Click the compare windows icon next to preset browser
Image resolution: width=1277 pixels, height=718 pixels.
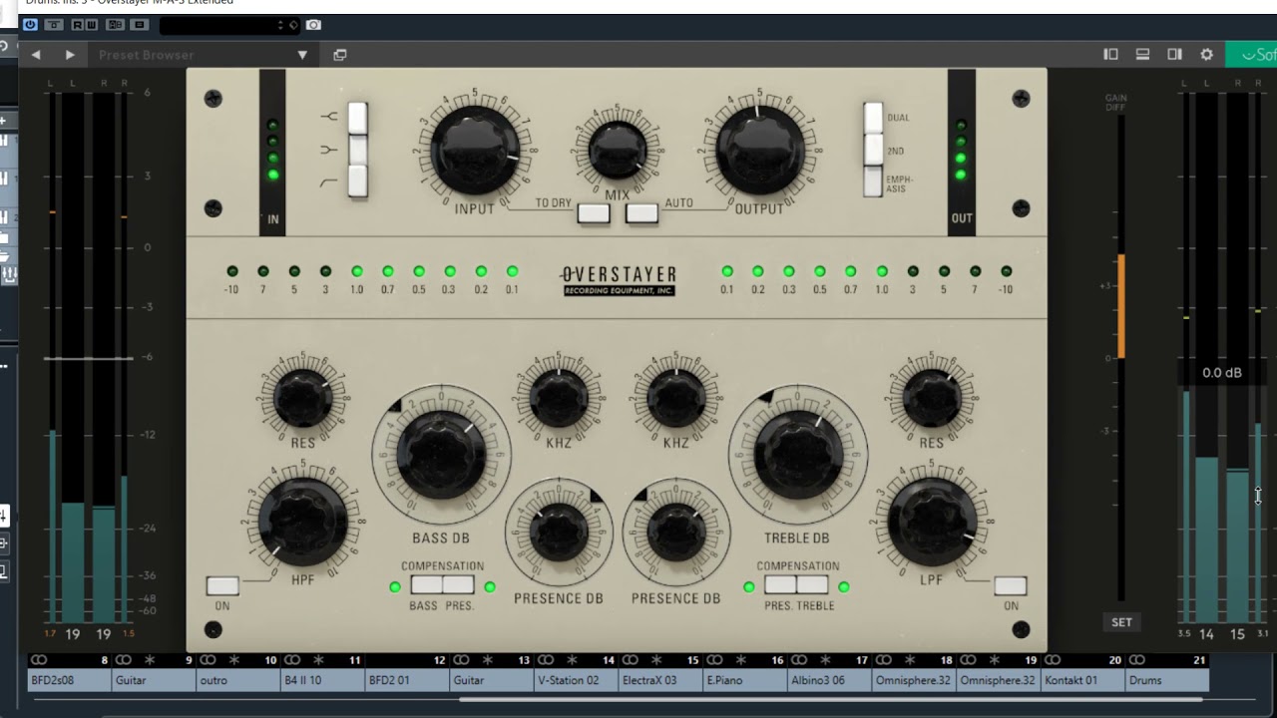(x=339, y=55)
